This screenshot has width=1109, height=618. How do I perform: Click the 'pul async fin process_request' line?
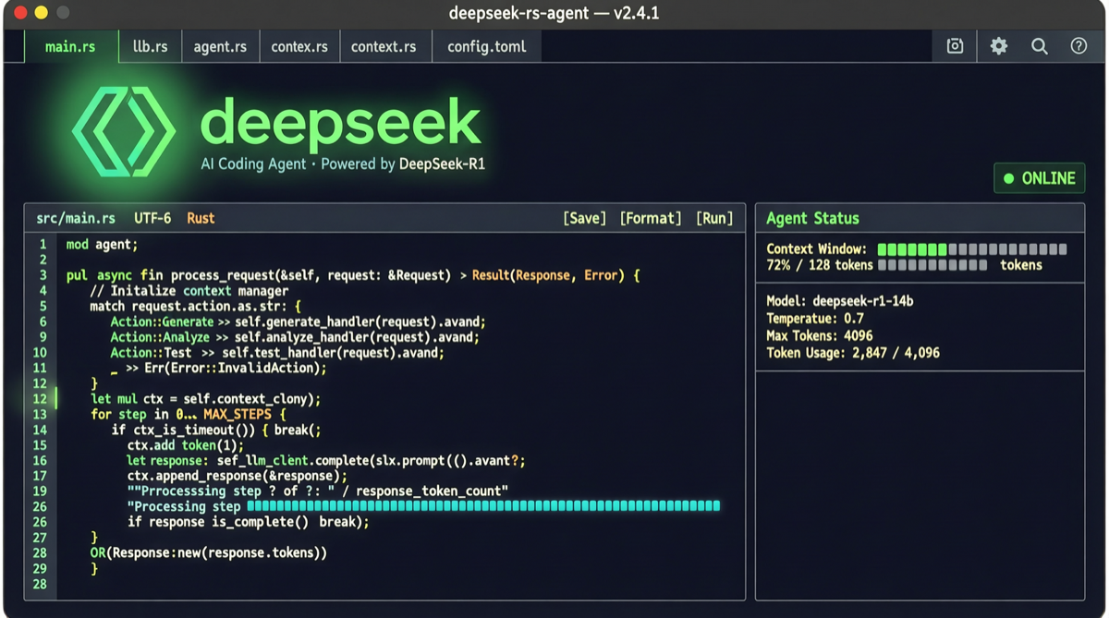coord(353,275)
